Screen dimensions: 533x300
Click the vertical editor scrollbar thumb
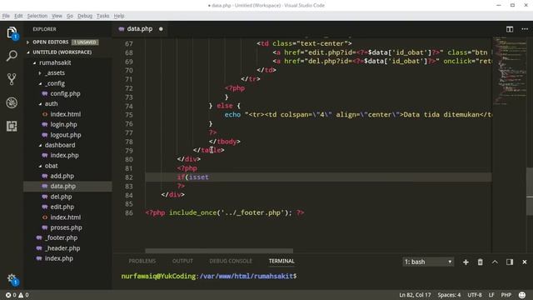tap(530, 191)
